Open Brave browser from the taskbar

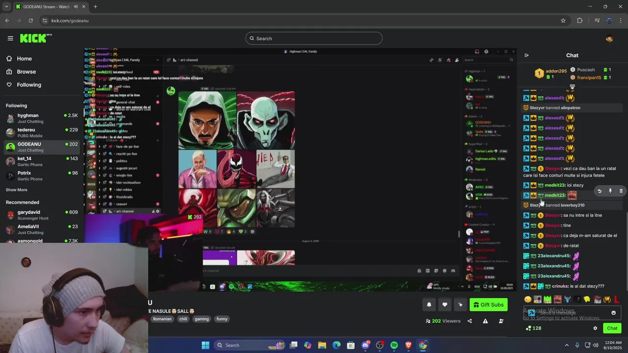(408, 345)
